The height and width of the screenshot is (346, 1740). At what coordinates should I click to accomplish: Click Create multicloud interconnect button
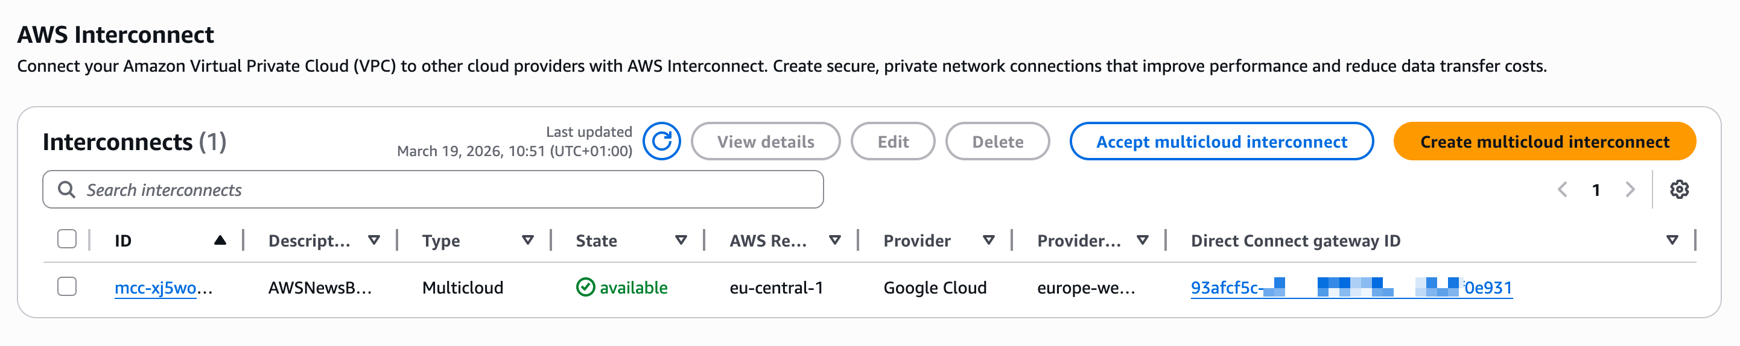[1544, 142]
